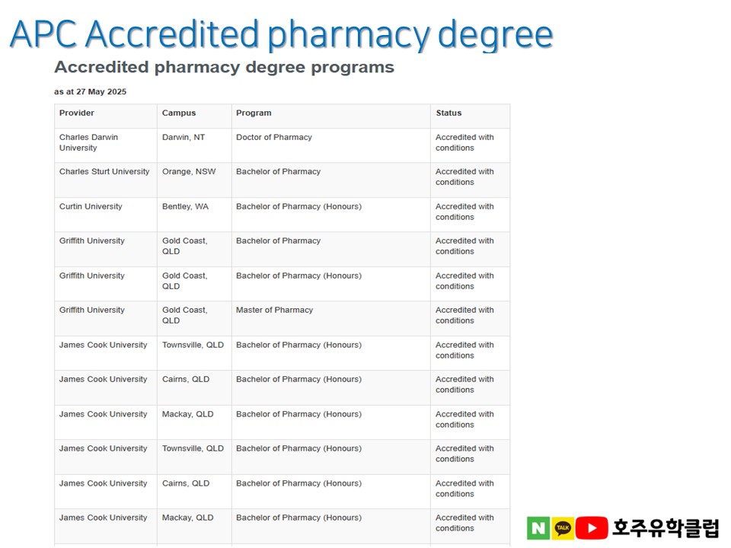Click the 호주유학클럽 logo text
Screen dimensions: 731x548
tap(666, 528)
